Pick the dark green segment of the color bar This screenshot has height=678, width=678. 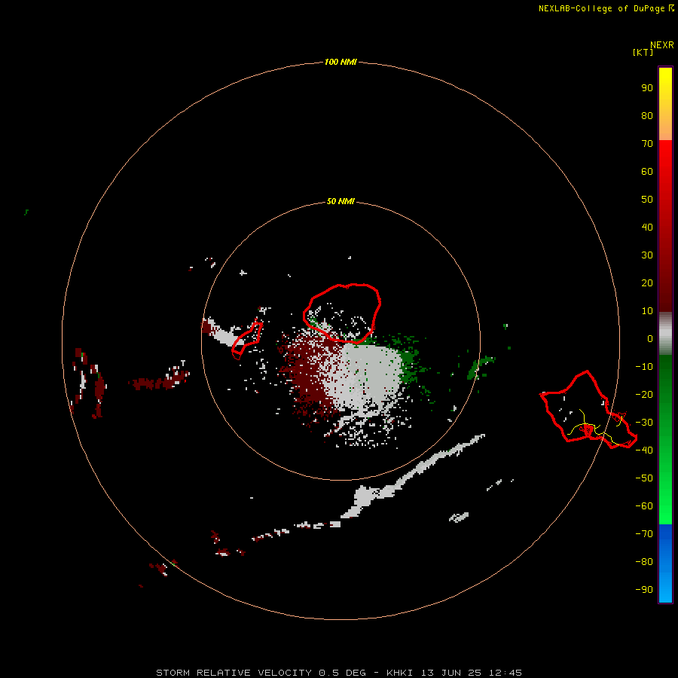coord(665,439)
